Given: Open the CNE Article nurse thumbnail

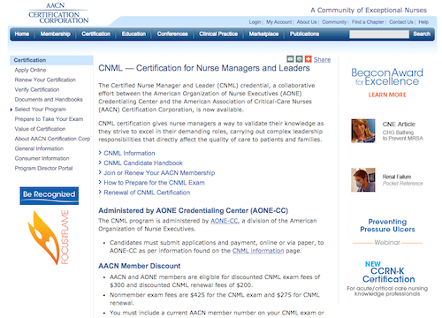Looking at the screenshot, I should [x=363, y=131].
